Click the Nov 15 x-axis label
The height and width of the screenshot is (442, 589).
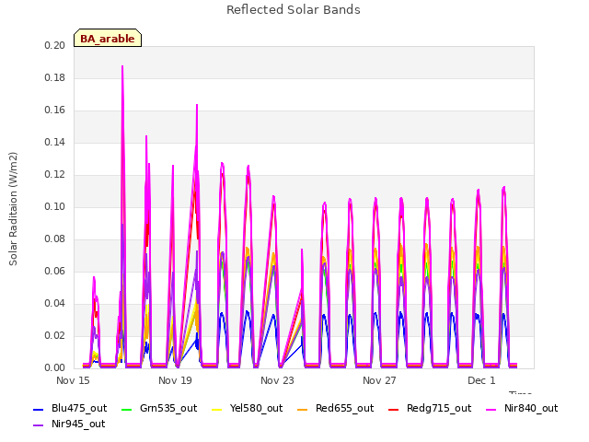coord(73,380)
